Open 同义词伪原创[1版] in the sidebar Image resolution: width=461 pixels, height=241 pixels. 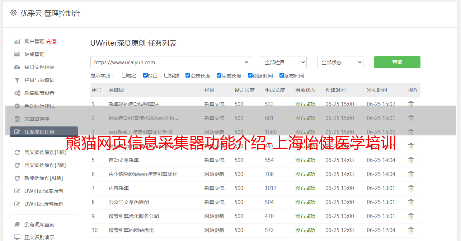(x=45, y=152)
